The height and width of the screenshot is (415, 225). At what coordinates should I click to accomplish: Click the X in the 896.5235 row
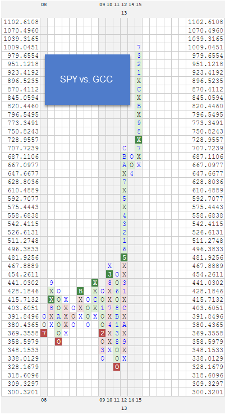tap(139, 81)
